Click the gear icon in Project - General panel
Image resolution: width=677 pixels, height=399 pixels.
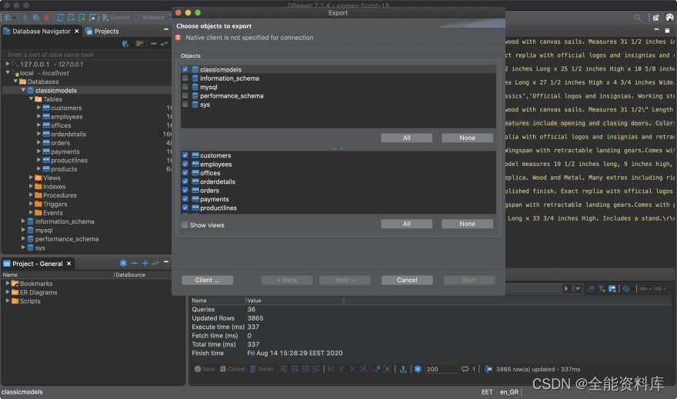[x=123, y=263]
